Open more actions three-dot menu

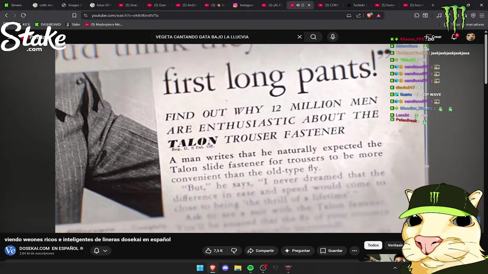point(355,251)
